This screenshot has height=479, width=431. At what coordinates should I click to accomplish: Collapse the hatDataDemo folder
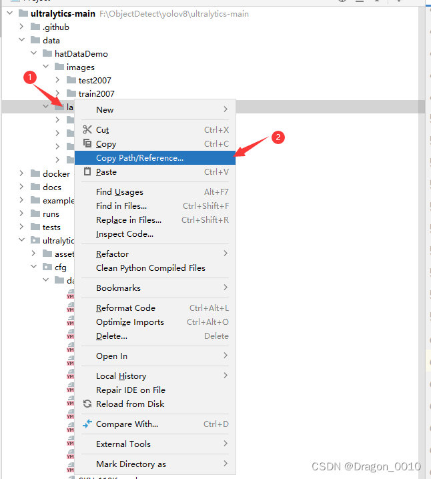33,53
